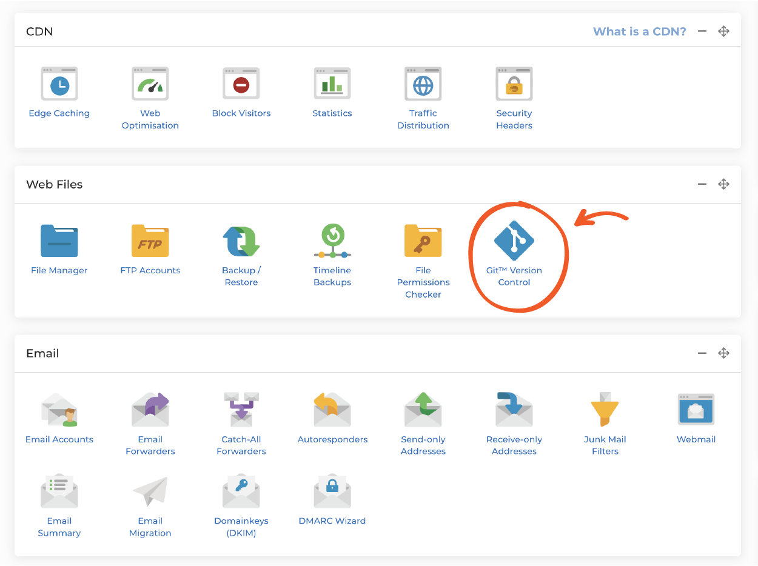Image resolution: width=758 pixels, height=566 pixels.
Task: Click the Timeline Backups text link
Action: point(332,276)
